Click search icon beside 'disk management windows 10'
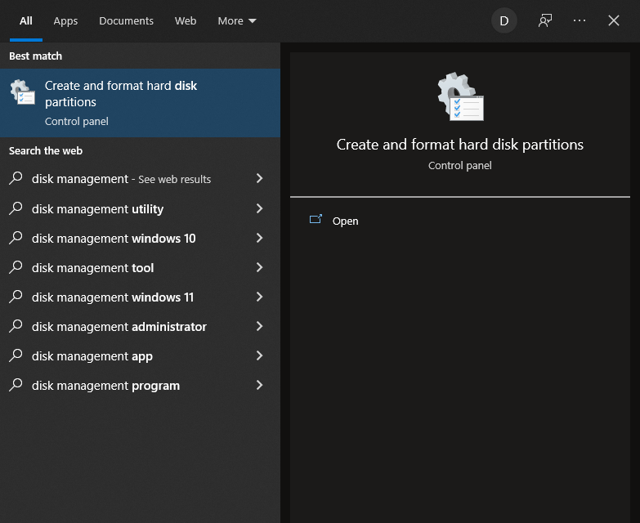The image size is (640, 523). pos(16,238)
